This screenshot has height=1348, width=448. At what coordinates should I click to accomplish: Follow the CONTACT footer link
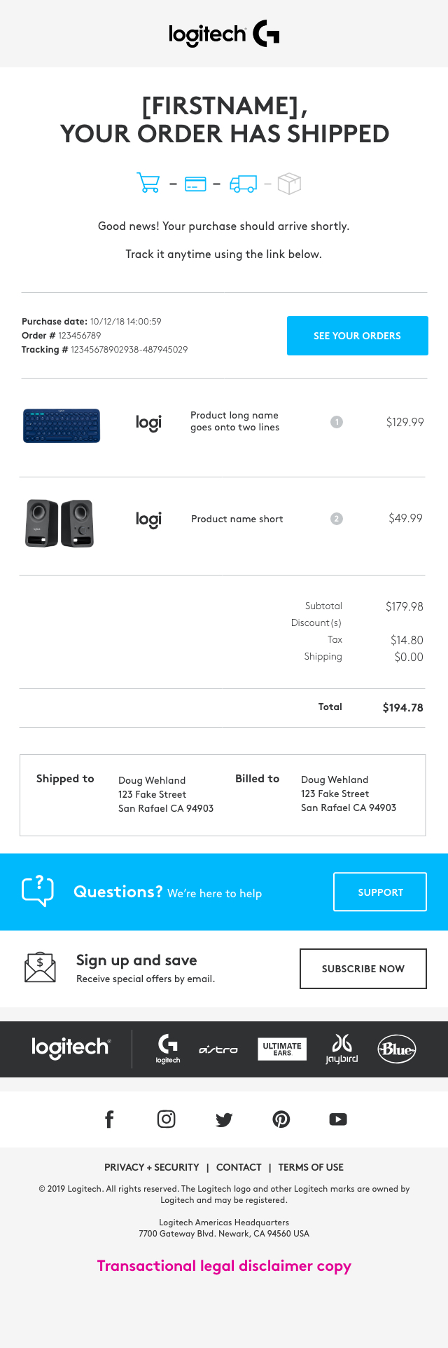pyautogui.click(x=239, y=1167)
